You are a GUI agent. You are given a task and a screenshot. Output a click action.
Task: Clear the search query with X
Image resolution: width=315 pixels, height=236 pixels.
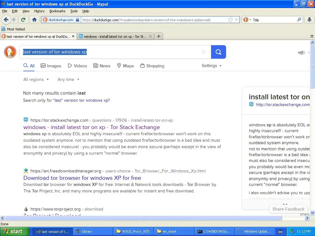[x=204, y=52]
